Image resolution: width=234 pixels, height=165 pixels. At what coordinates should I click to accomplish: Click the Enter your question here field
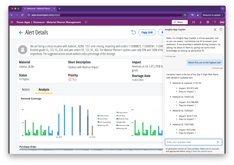187,142
